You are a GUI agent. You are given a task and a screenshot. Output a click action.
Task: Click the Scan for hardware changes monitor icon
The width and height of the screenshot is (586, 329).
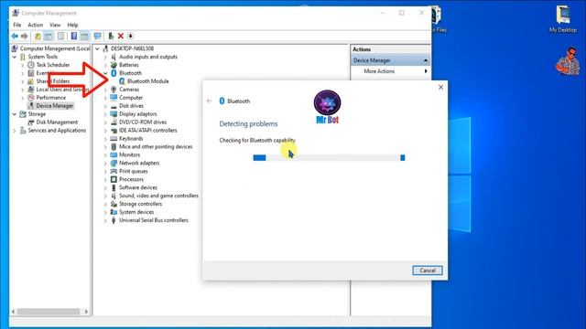tap(97, 37)
